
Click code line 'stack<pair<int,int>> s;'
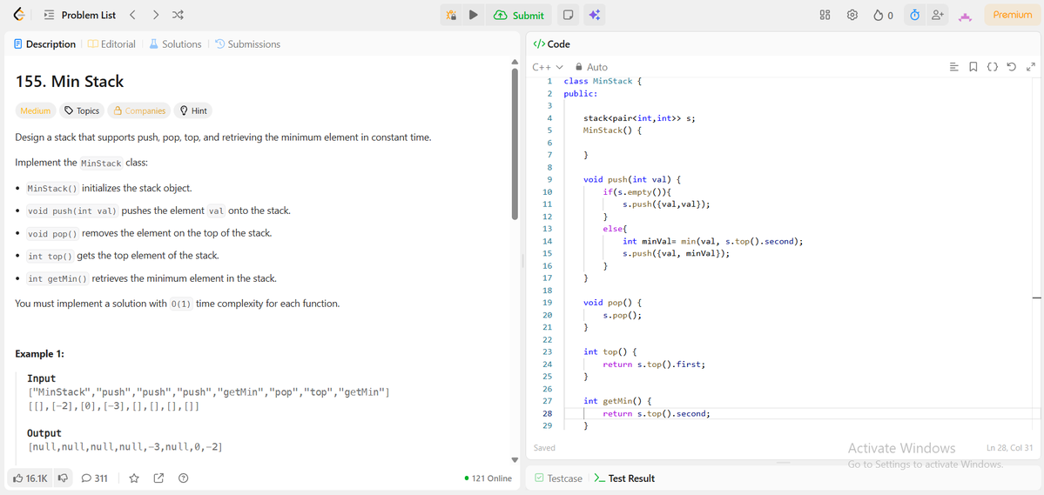639,118
